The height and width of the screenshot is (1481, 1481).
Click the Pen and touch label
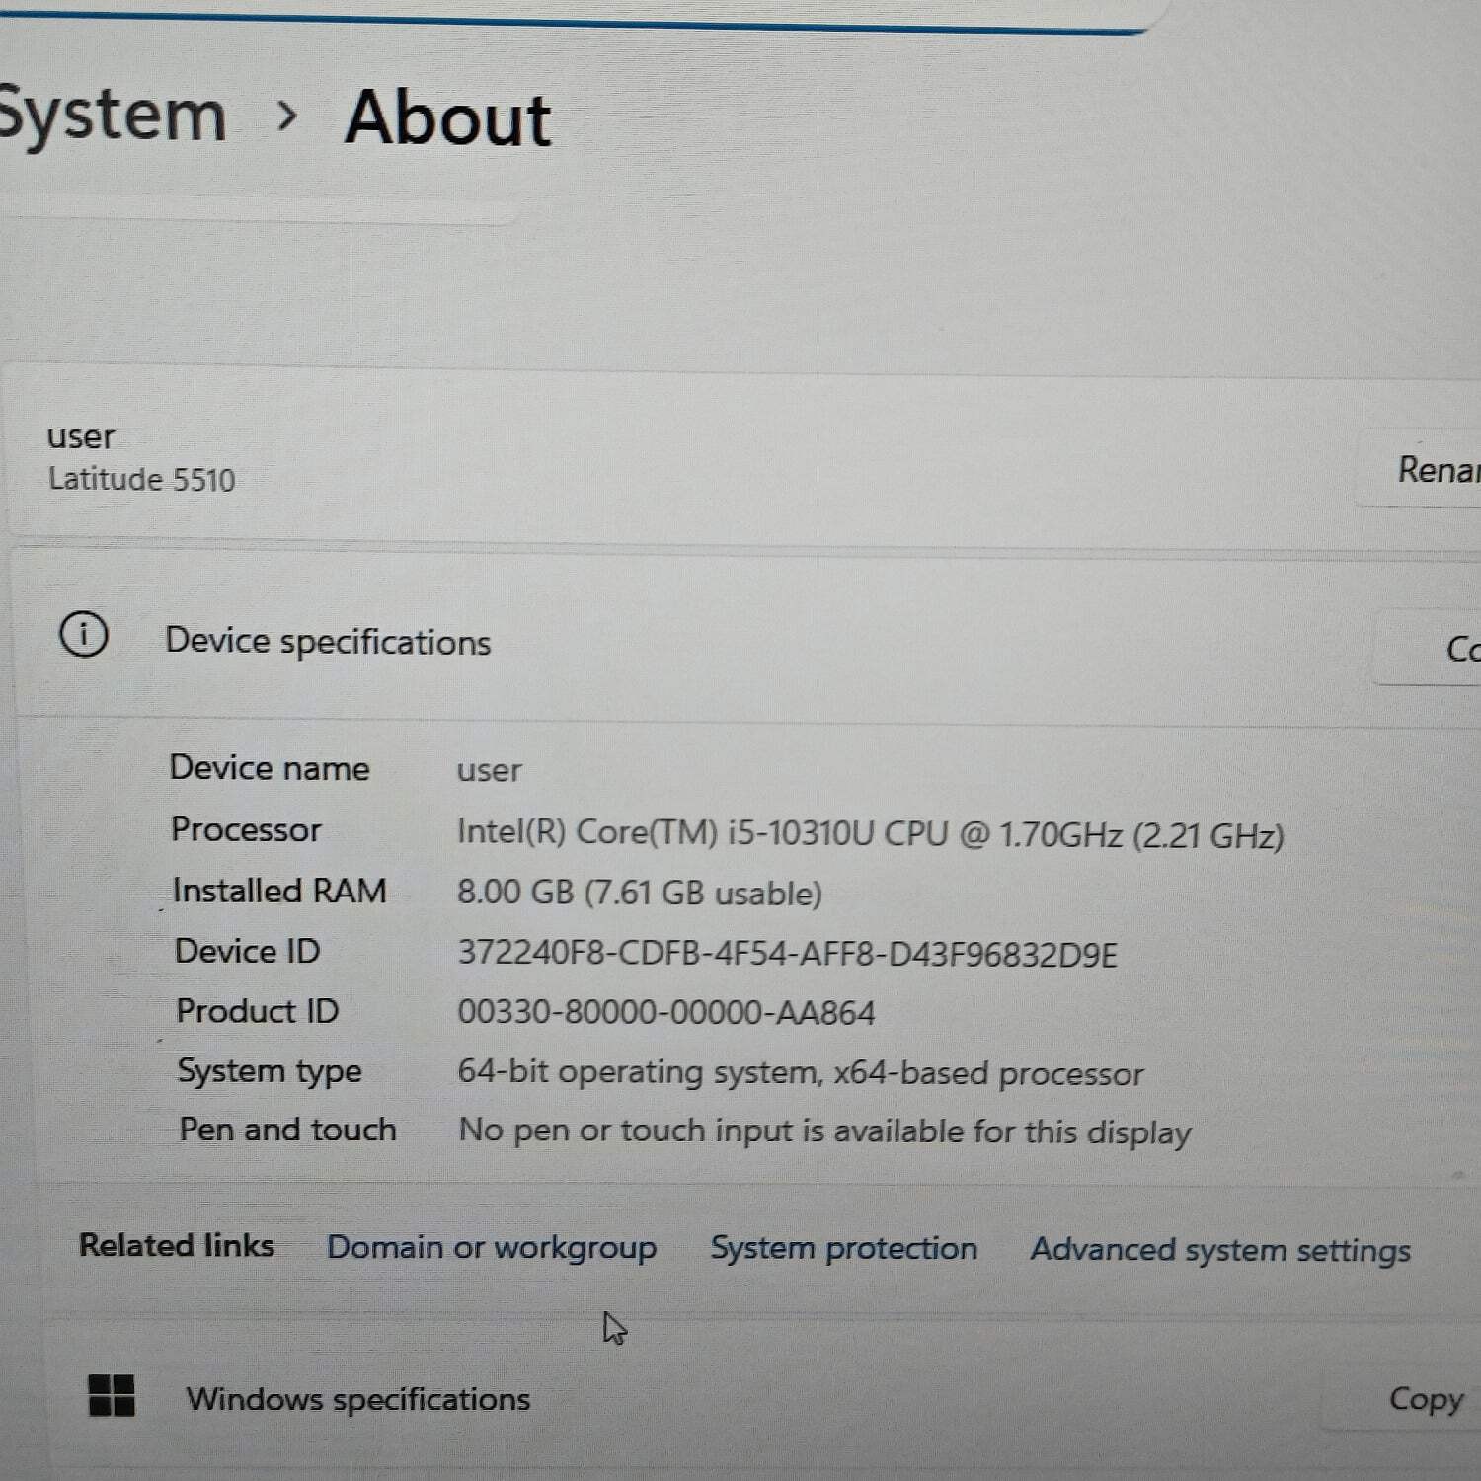287,1130
